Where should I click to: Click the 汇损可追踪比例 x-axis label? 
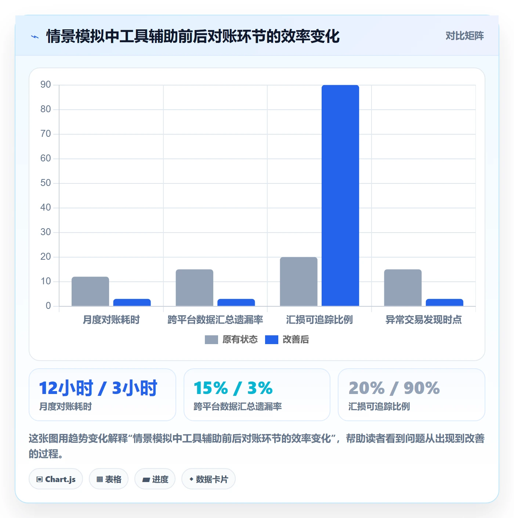tap(319, 320)
